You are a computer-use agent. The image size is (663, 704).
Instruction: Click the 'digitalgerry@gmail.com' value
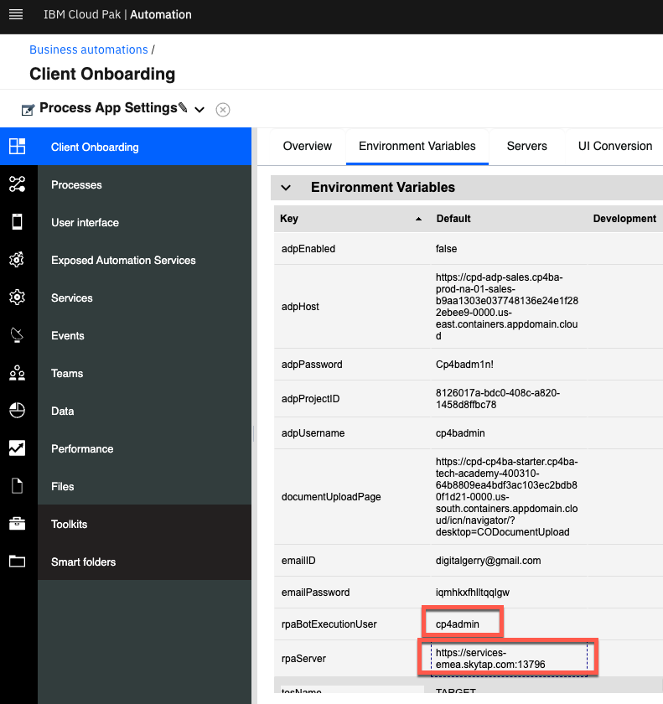[x=488, y=561]
